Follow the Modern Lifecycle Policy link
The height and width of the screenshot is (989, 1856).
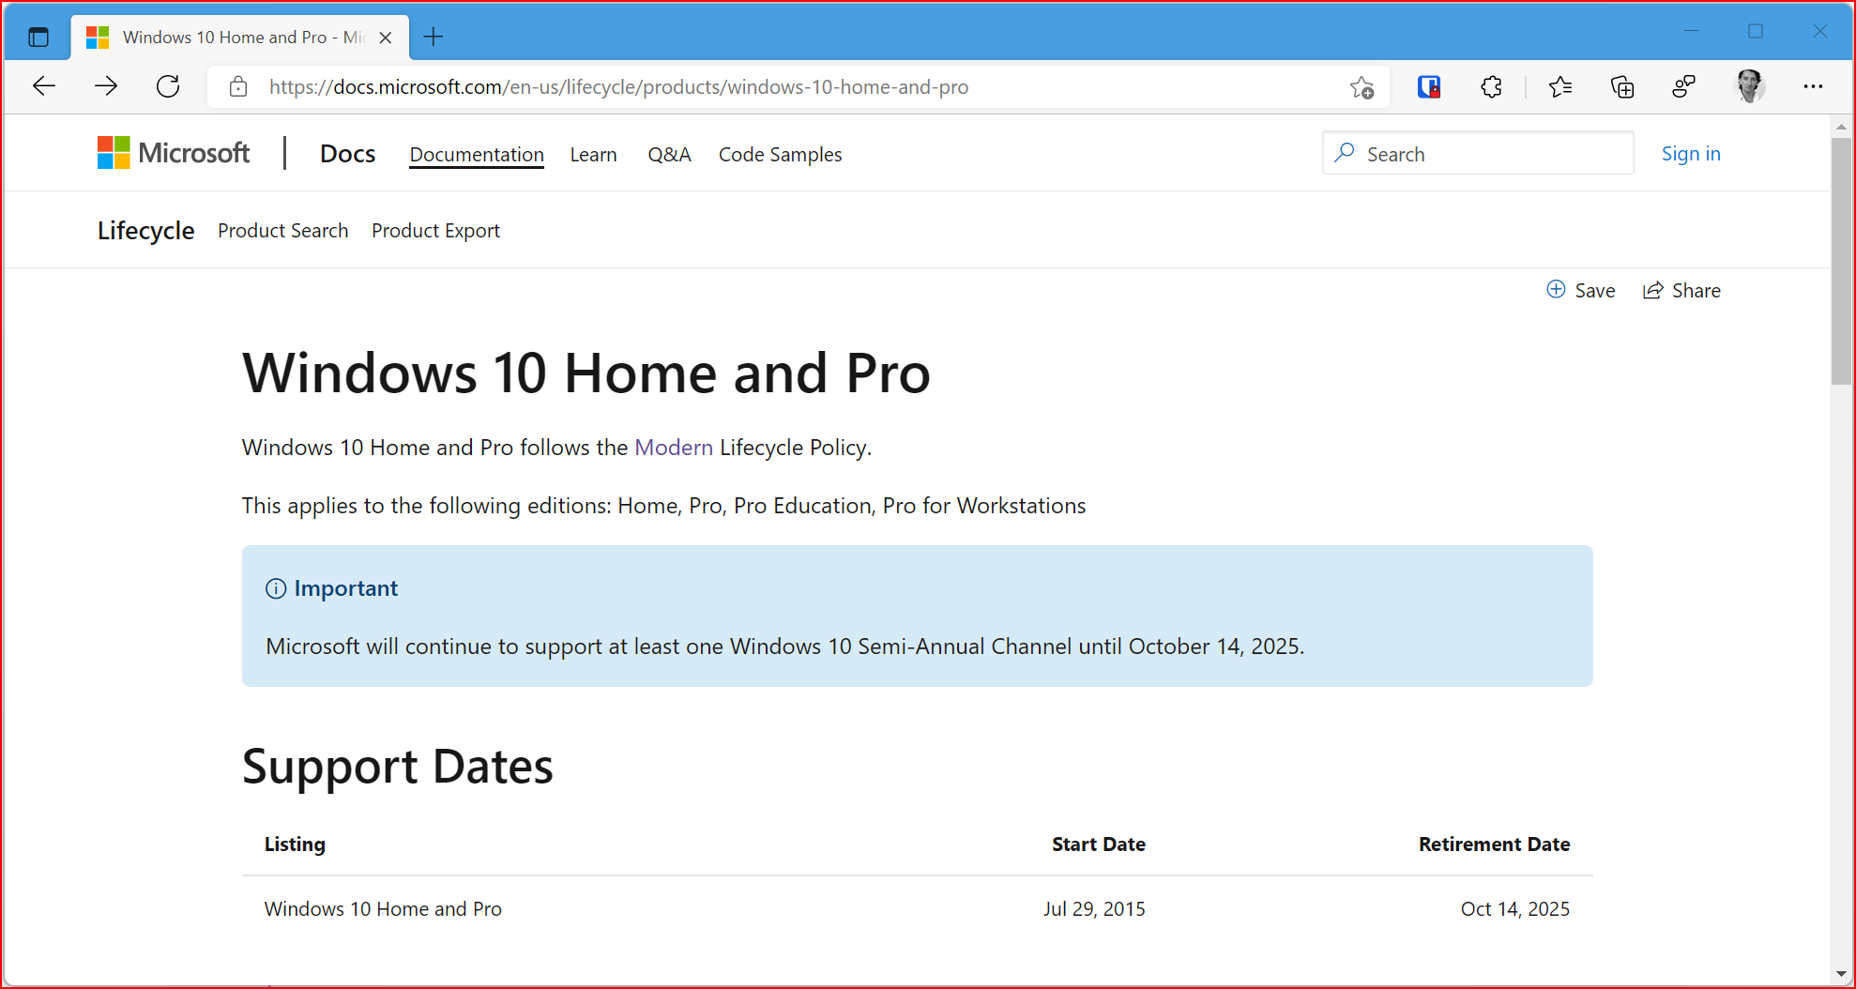tap(674, 448)
